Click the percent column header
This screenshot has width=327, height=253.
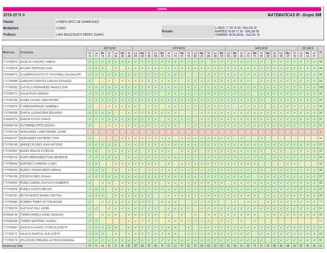pyautogui.click(x=321, y=53)
